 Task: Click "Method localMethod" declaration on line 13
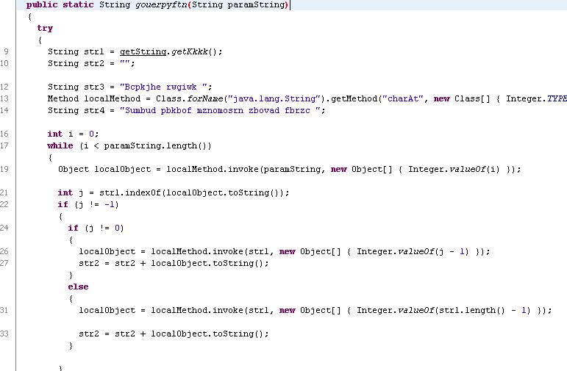[x=94, y=98]
